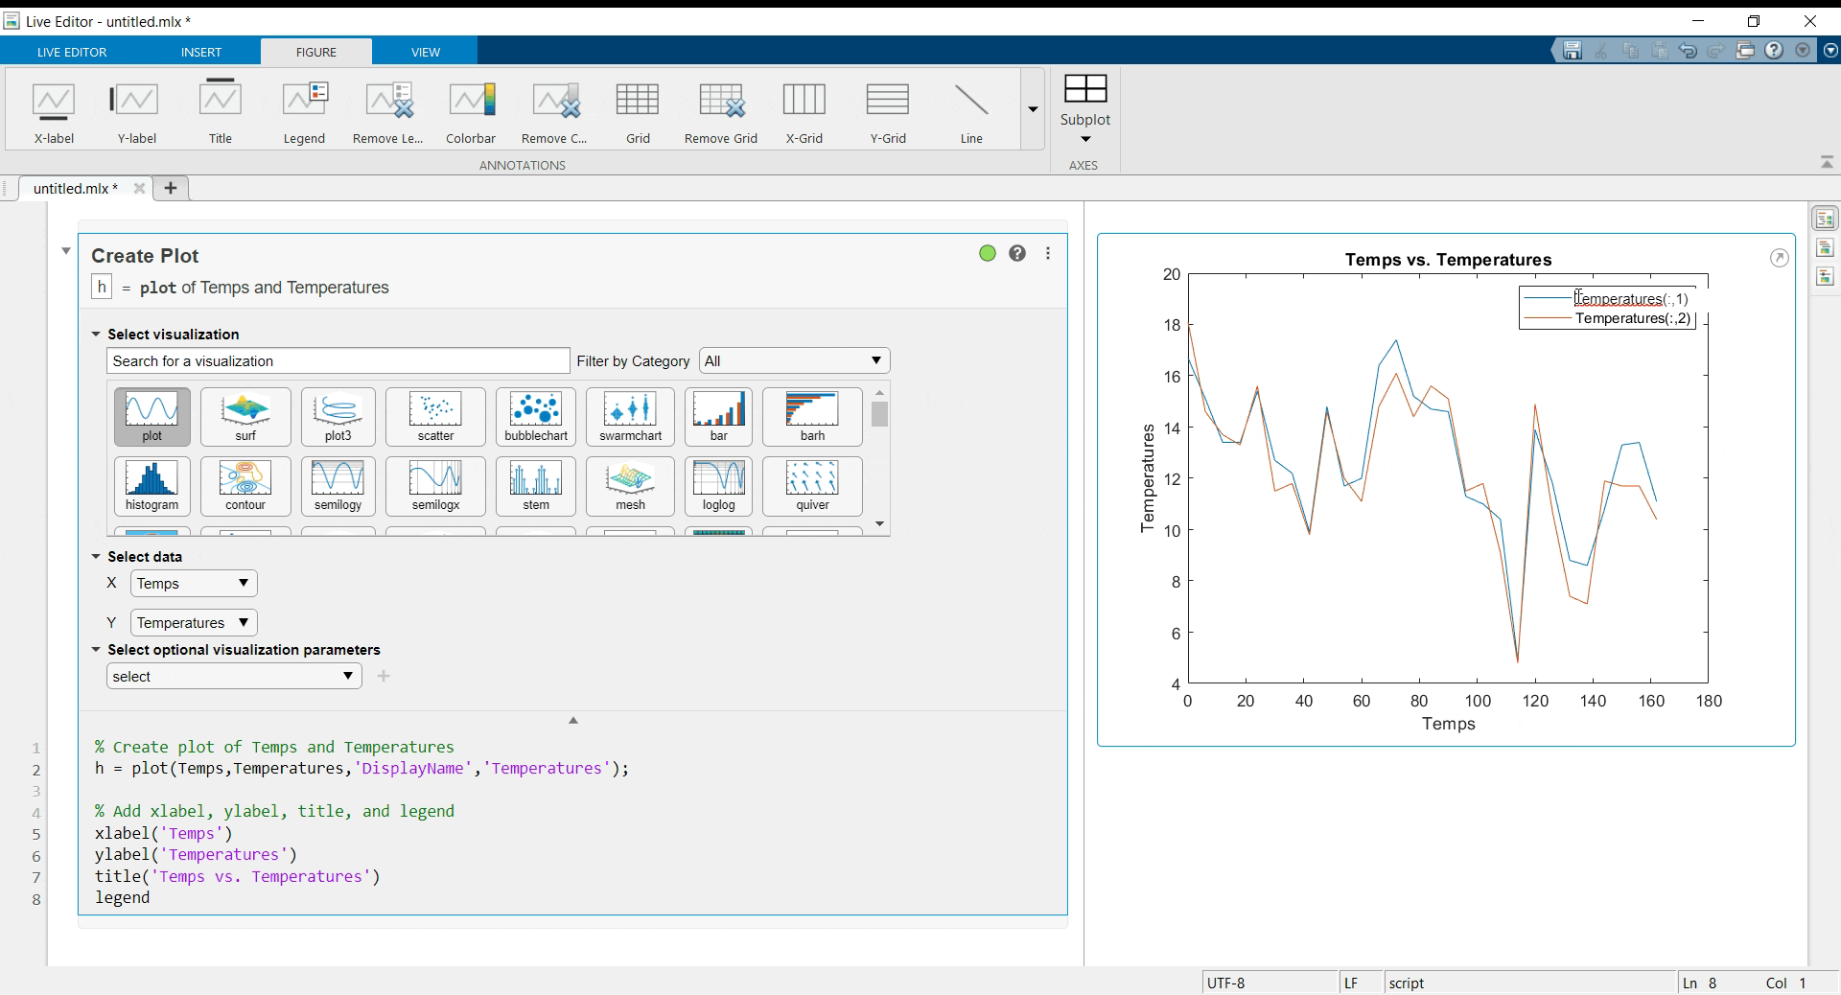
Task: Choose the barh visualization
Action: pos(812,417)
